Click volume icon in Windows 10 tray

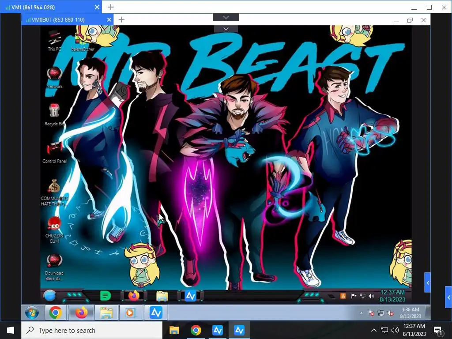pos(395,330)
